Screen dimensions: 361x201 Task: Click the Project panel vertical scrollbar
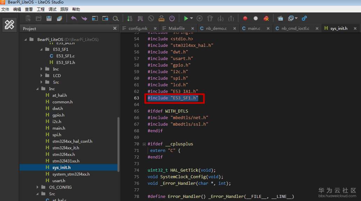point(118,144)
